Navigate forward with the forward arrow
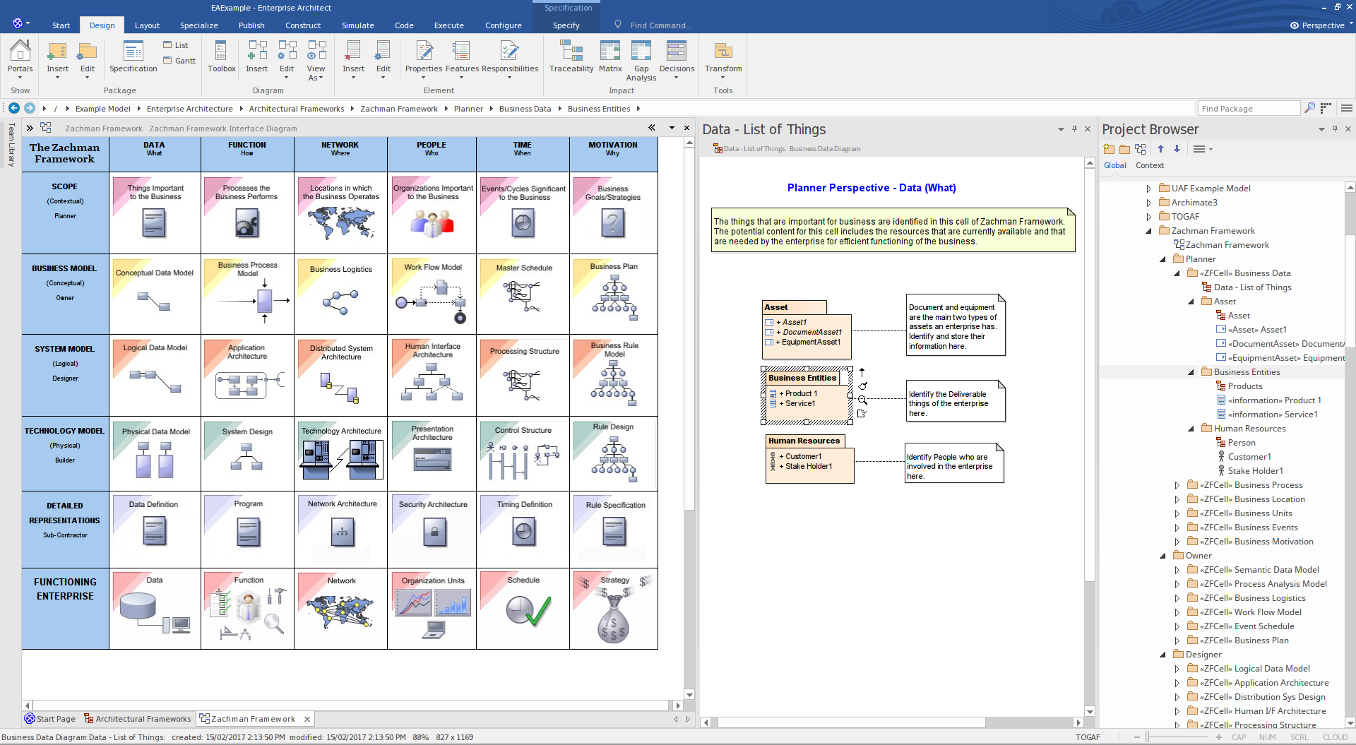The width and height of the screenshot is (1356, 745). (x=30, y=108)
